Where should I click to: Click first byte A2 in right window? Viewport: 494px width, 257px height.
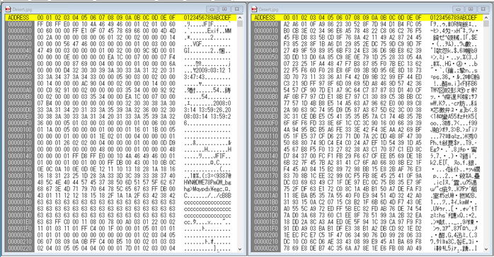pyautogui.click(x=287, y=24)
